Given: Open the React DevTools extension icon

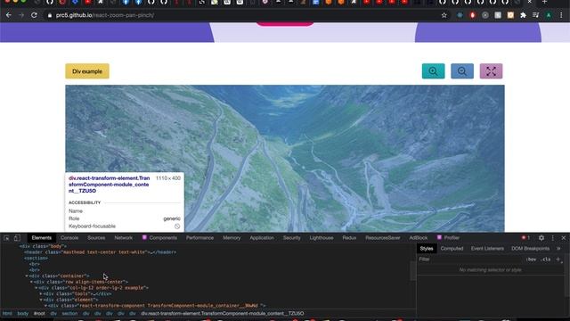Looking at the screenshot, I should pyautogui.click(x=460, y=15).
